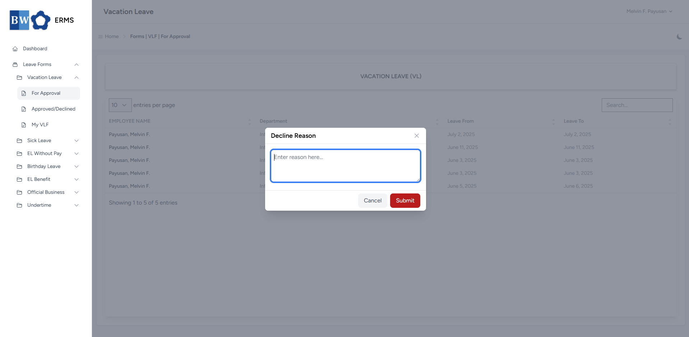The width and height of the screenshot is (689, 337).
Task: Click the table Search field
Action: 637,105
